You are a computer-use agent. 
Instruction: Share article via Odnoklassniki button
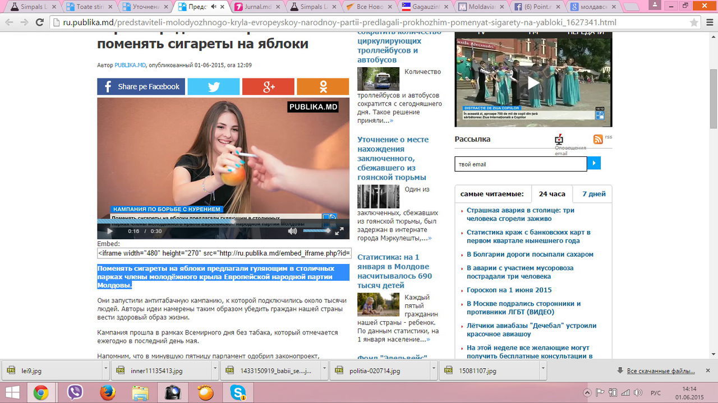coord(323,86)
